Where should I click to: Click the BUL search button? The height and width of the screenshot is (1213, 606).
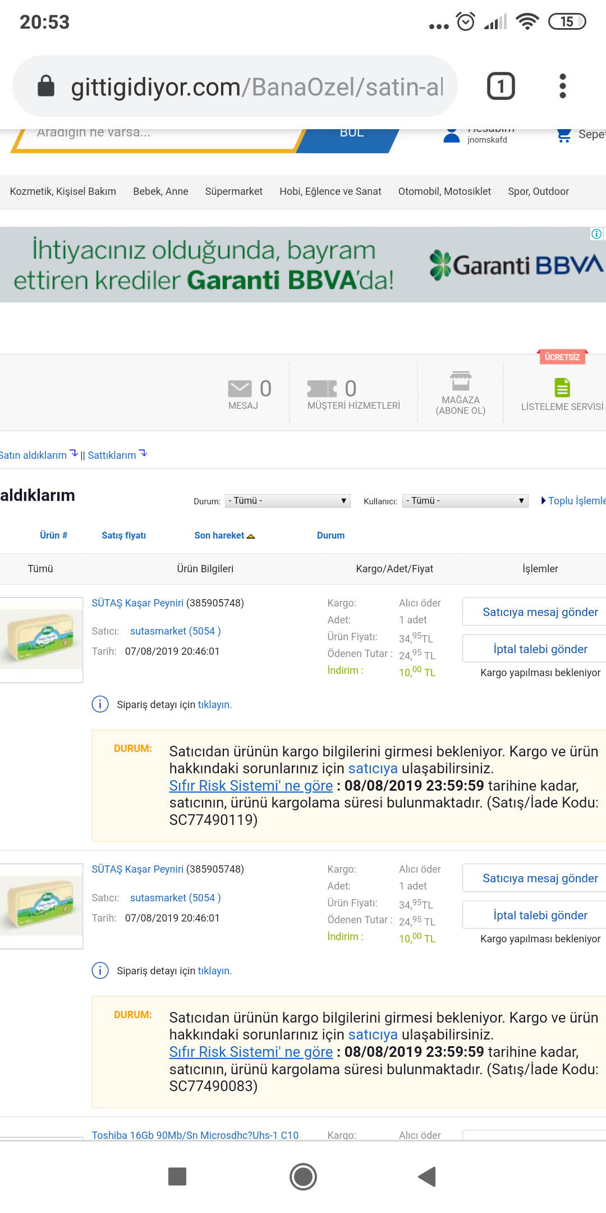[x=348, y=141]
